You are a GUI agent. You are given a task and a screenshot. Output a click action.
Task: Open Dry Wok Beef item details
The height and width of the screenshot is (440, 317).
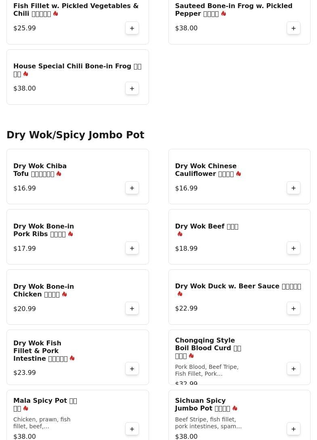click(206, 226)
